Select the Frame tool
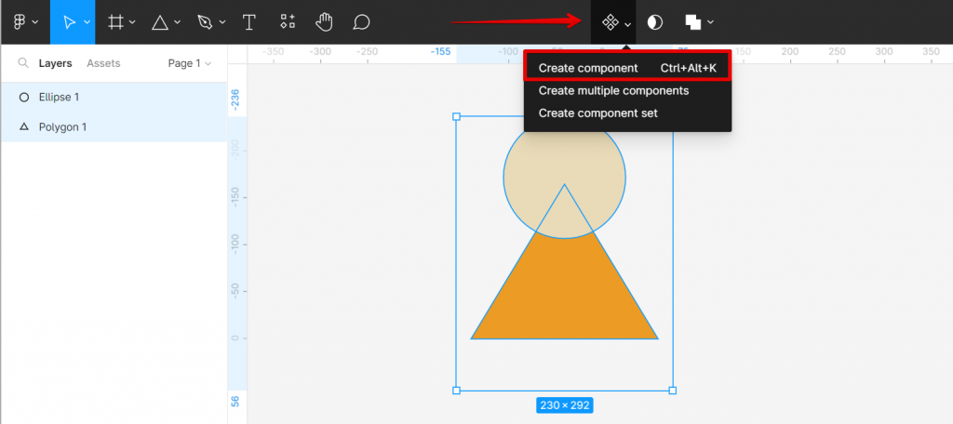 click(x=116, y=22)
